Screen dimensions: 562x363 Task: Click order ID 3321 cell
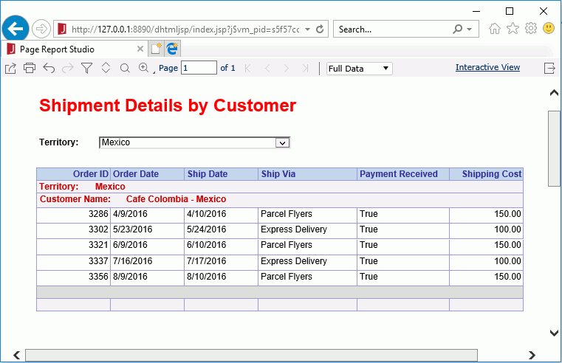click(73, 245)
